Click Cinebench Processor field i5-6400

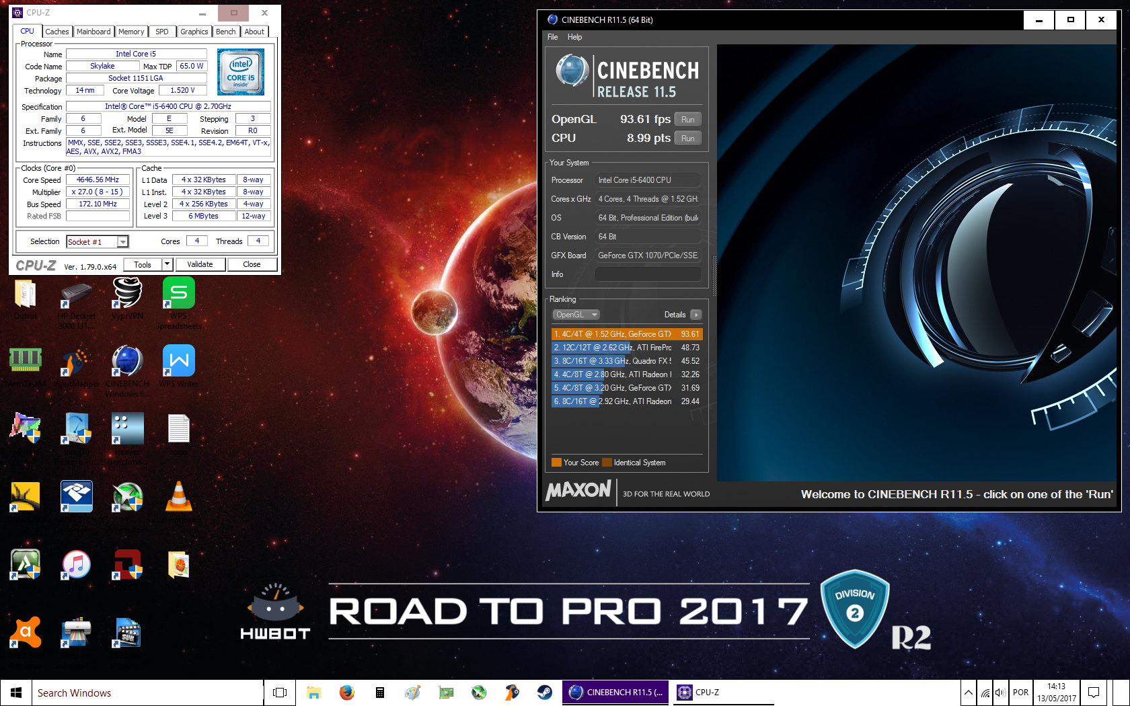click(x=648, y=180)
